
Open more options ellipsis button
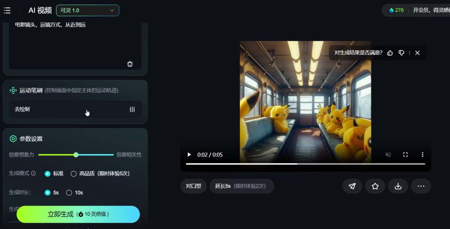[421, 186]
